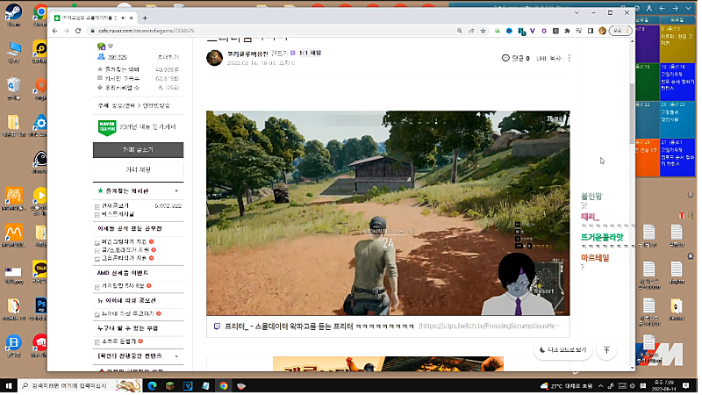Open the post's three-dot more menu
Image resolution: width=702 pixels, height=395 pixels.
point(569,58)
